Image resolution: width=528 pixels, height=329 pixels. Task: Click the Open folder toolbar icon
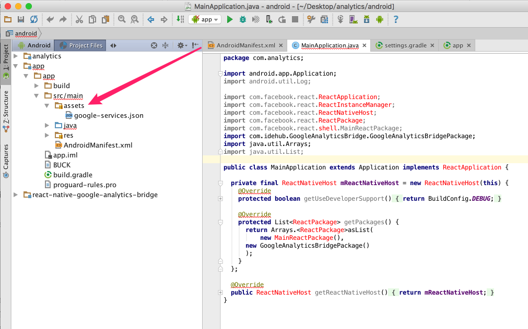(x=8, y=19)
